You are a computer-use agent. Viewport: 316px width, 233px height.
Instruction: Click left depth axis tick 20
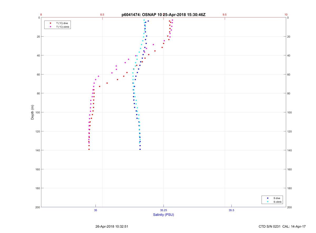coord(38,37)
